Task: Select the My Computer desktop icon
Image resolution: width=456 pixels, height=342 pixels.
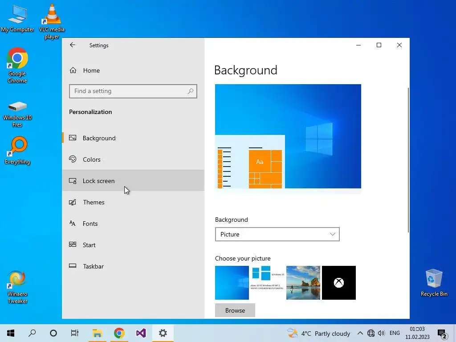Action: [17, 19]
